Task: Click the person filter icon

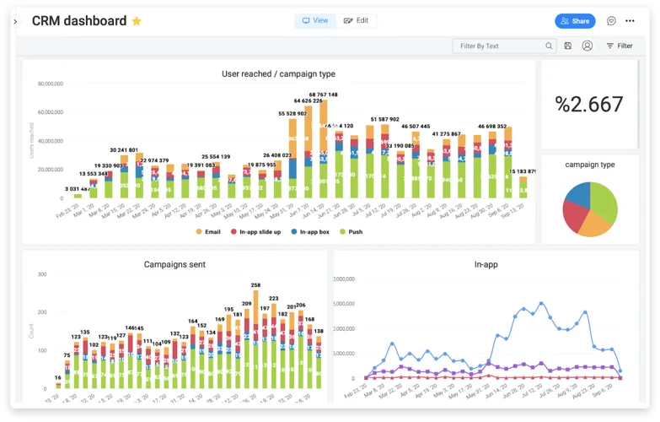Action: click(x=588, y=46)
